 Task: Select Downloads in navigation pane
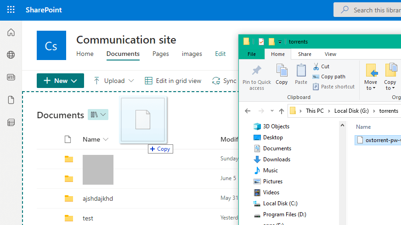click(x=277, y=159)
